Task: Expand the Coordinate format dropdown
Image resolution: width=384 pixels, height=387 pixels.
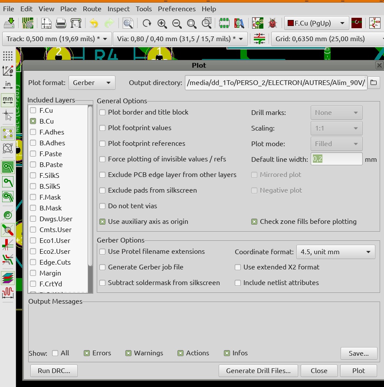Action: (335, 252)
